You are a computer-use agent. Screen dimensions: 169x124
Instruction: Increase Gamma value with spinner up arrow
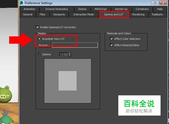point(70,54)
